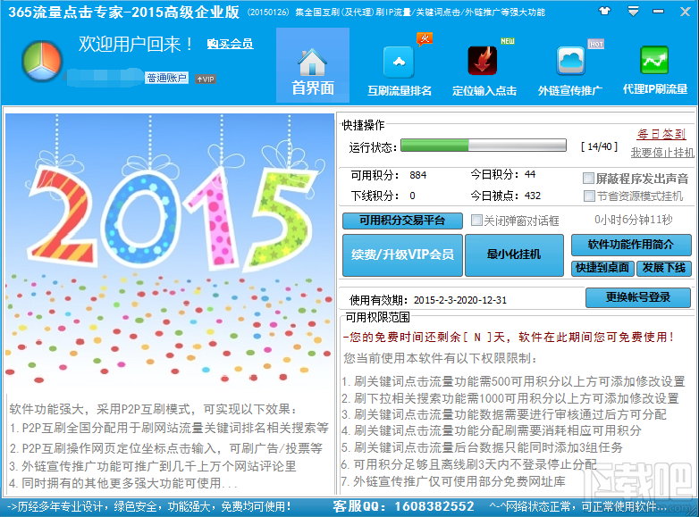
Task: Click the red flame arrow icon
Action: (x=483, y=61)
